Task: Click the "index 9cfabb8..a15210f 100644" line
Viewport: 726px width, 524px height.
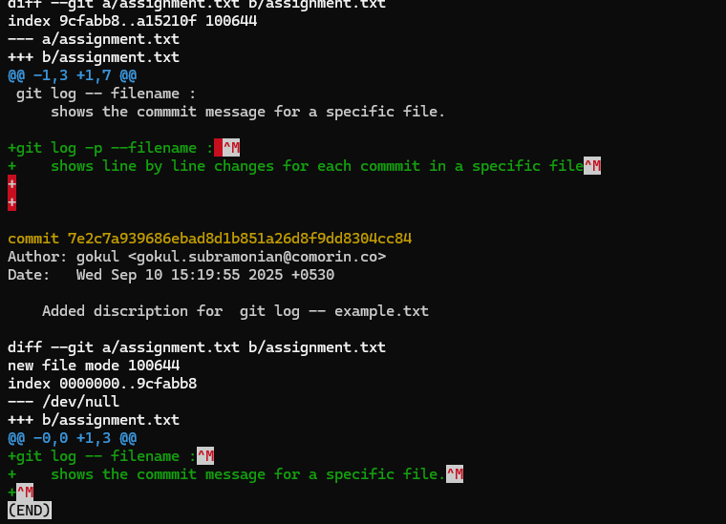Action: point(132,21)
